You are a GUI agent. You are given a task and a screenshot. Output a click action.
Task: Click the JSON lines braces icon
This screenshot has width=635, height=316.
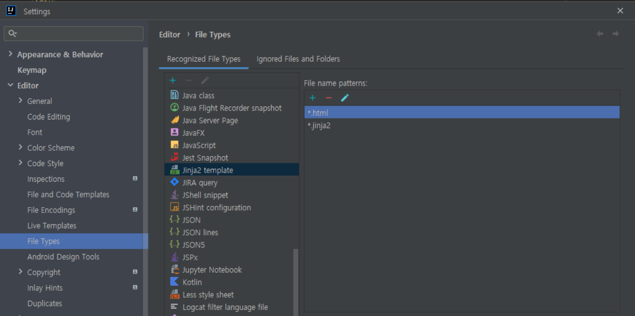click(x=175, y=232)
